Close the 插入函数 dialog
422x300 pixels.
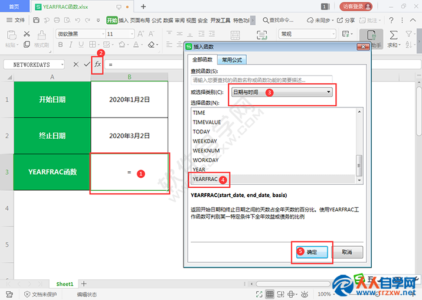point(363,47)
